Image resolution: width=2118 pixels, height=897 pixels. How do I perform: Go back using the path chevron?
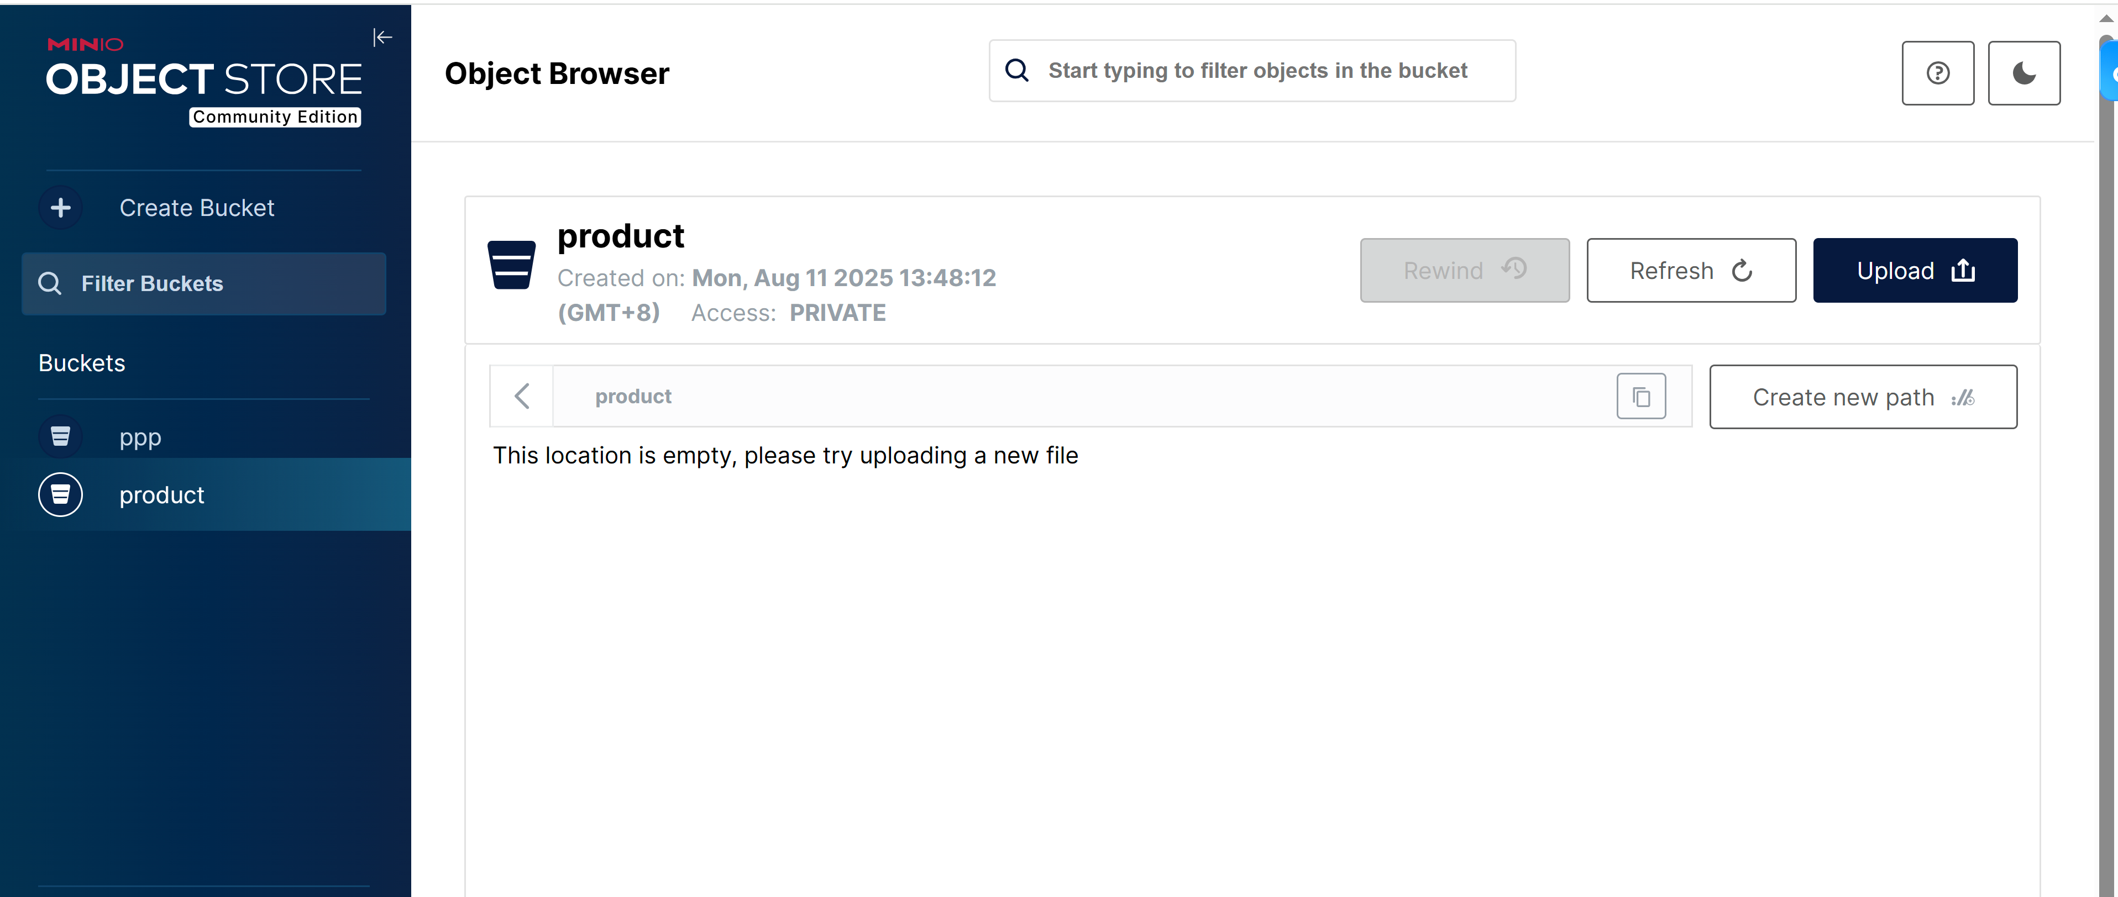click(522, 397)
